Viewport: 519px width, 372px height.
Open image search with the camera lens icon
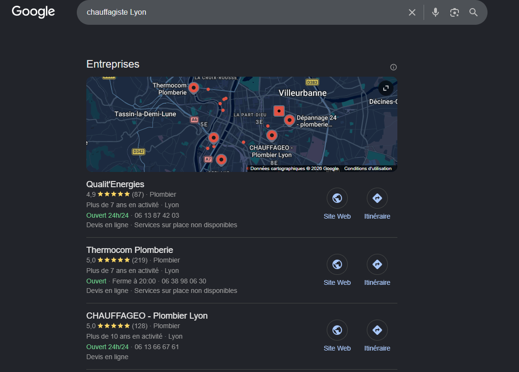tap(455, 12)
